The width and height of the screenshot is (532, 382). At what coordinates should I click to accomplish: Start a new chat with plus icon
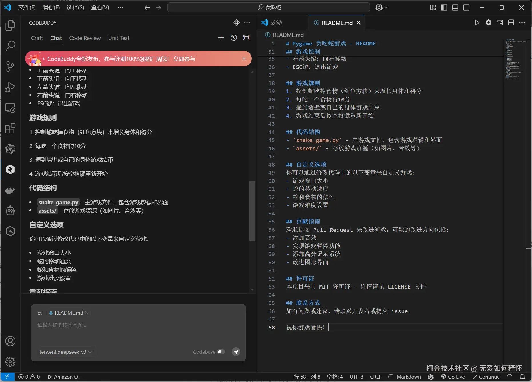coord(221,38)
